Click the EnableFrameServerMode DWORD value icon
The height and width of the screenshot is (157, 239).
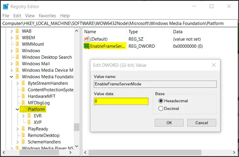[86, 46]
